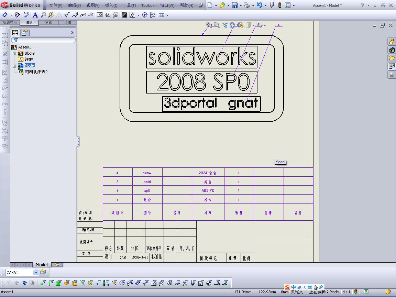Expand the panel tabs chevron (»)
Viewport: 396px width, 297px height.
tap(73, 32)
